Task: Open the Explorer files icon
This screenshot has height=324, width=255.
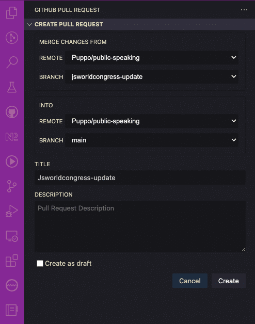Action: point(11,13)
